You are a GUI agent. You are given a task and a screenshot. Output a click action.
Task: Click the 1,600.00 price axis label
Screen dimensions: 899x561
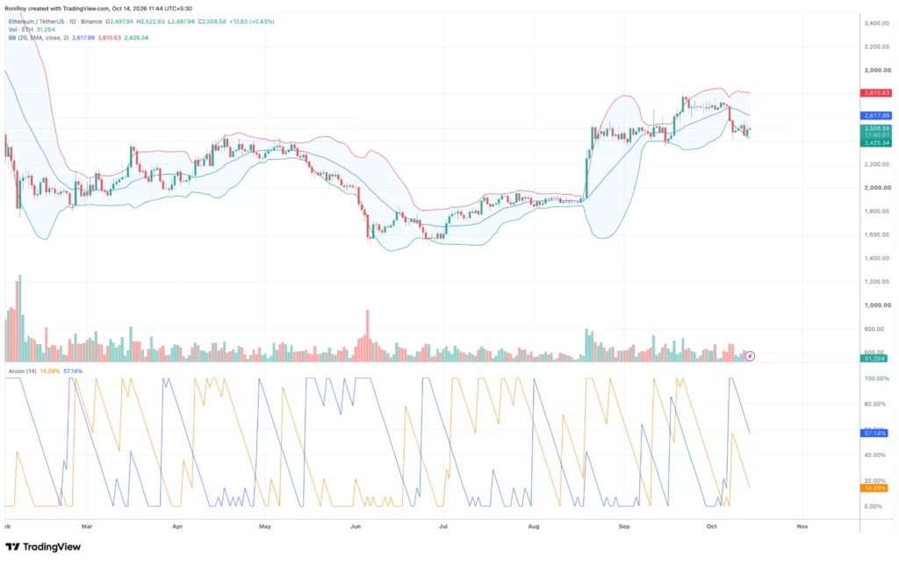(877, 235)
